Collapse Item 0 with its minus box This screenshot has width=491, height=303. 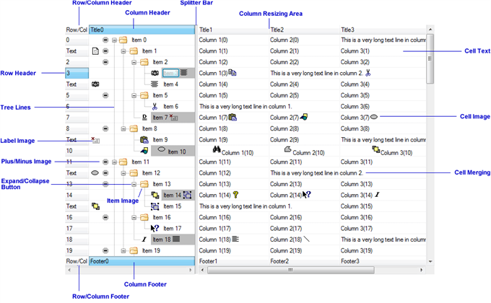coord(114,40)
